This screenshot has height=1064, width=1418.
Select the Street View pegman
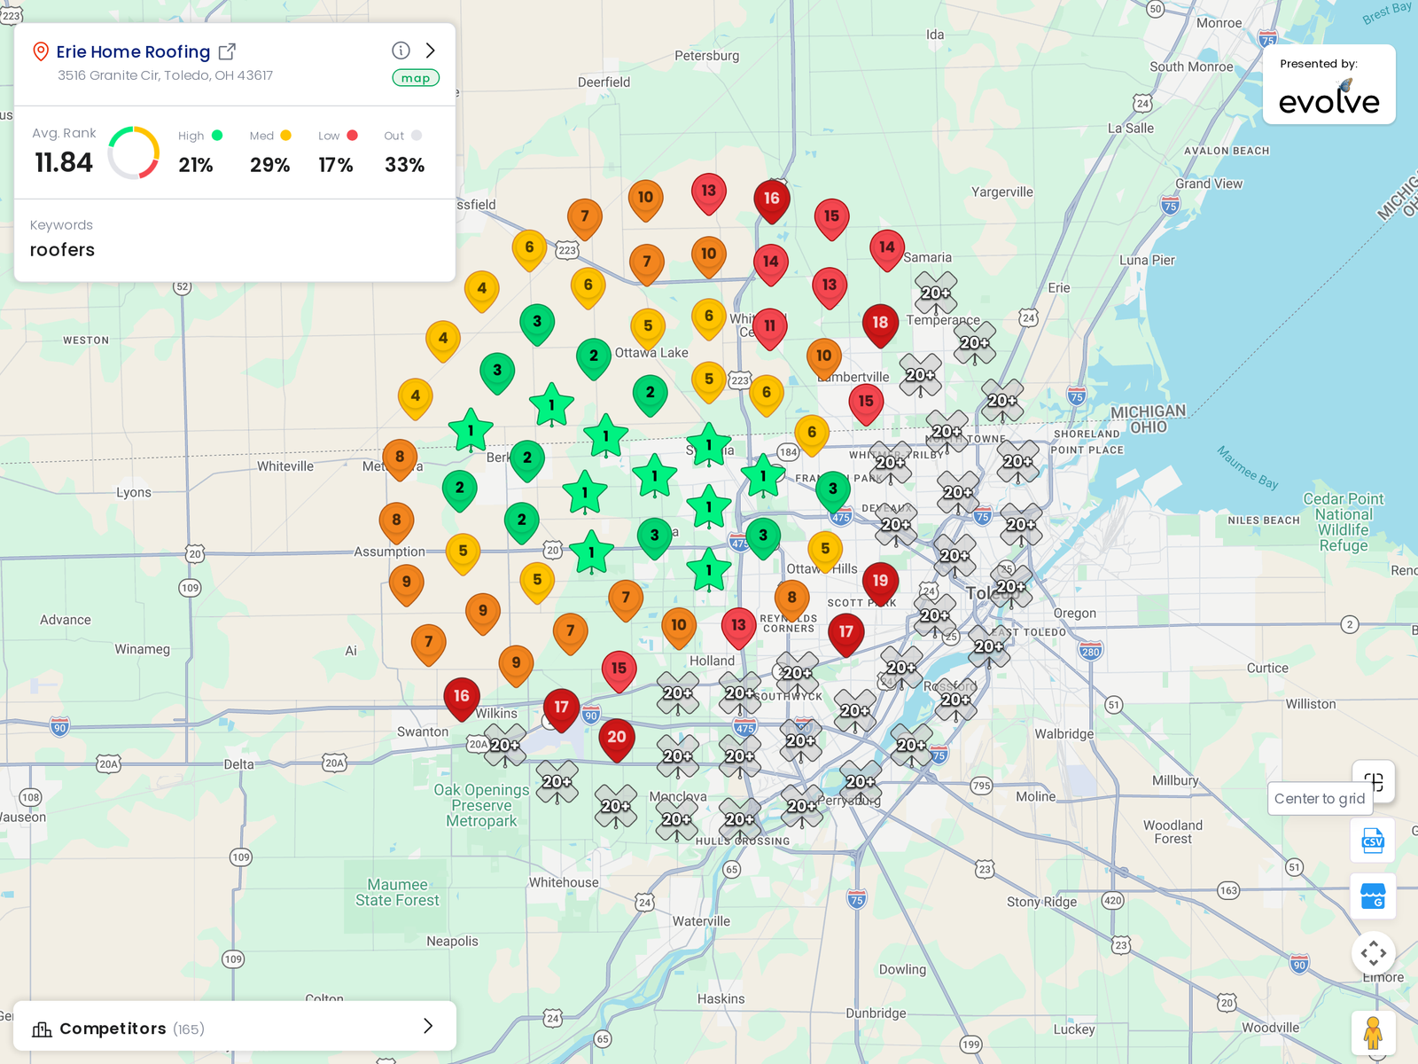click(x=1373, y=1032)
